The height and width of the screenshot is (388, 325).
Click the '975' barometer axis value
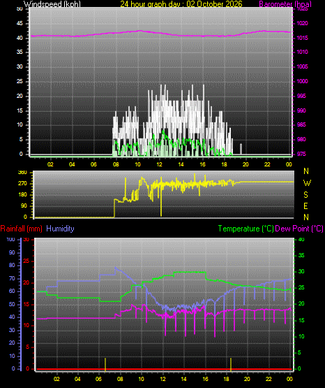[301, 155]
